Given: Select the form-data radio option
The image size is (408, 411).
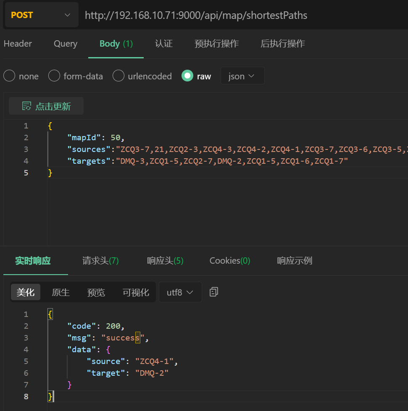Looking at the screenshot, I should point(54,76).
